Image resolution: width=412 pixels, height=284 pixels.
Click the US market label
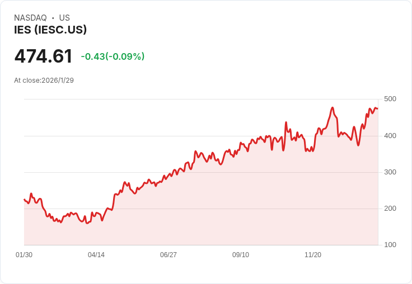pyautogui.click(x=64, y=18)
